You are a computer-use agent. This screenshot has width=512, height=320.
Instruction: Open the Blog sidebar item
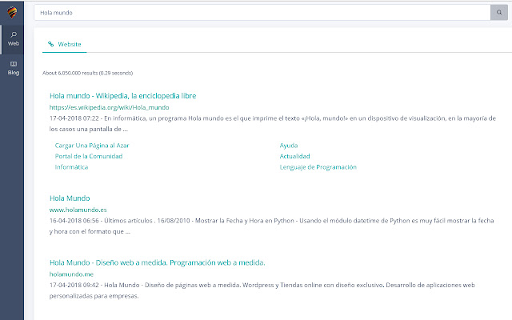13,68
